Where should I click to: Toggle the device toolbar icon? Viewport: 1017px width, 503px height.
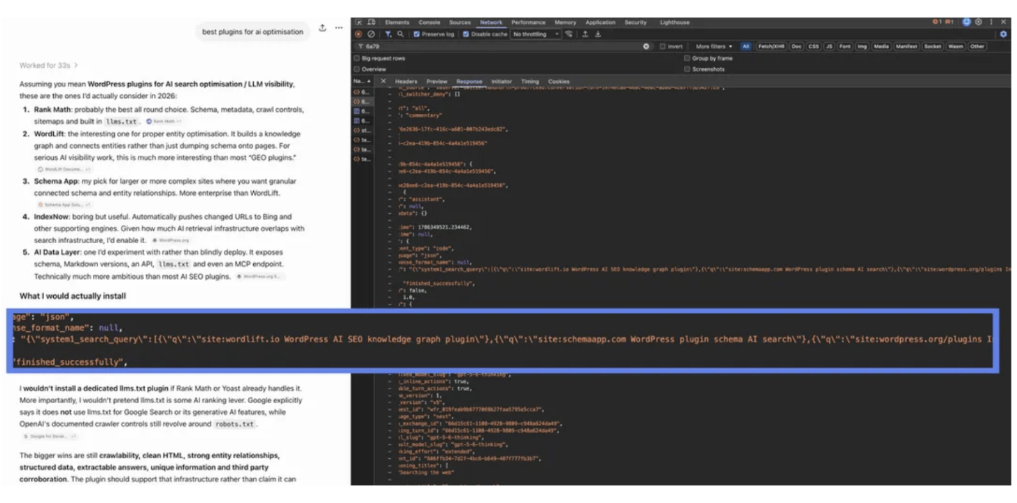pos(371,22)
